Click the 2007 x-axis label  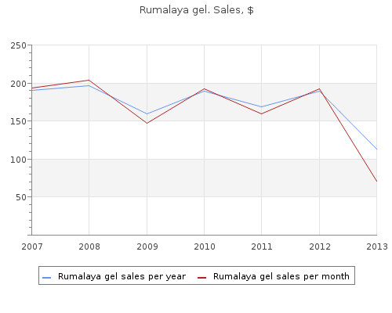pyautogui.click(x=32, y=246)
